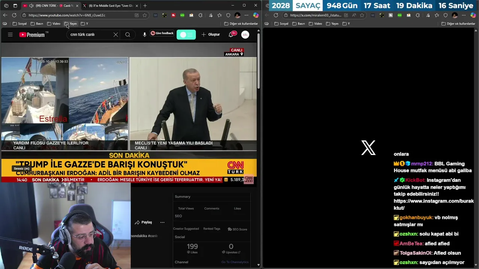This screenshot has height=269, width=479.
Task: Open left browser settings and more menu
Action: click(x=246, y=15)
